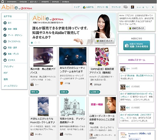Click ドヤ顔 seller avatar on shooting game card

pos(61,83)
